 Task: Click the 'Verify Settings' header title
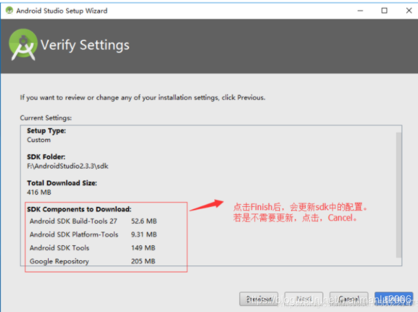click(85, 45)
